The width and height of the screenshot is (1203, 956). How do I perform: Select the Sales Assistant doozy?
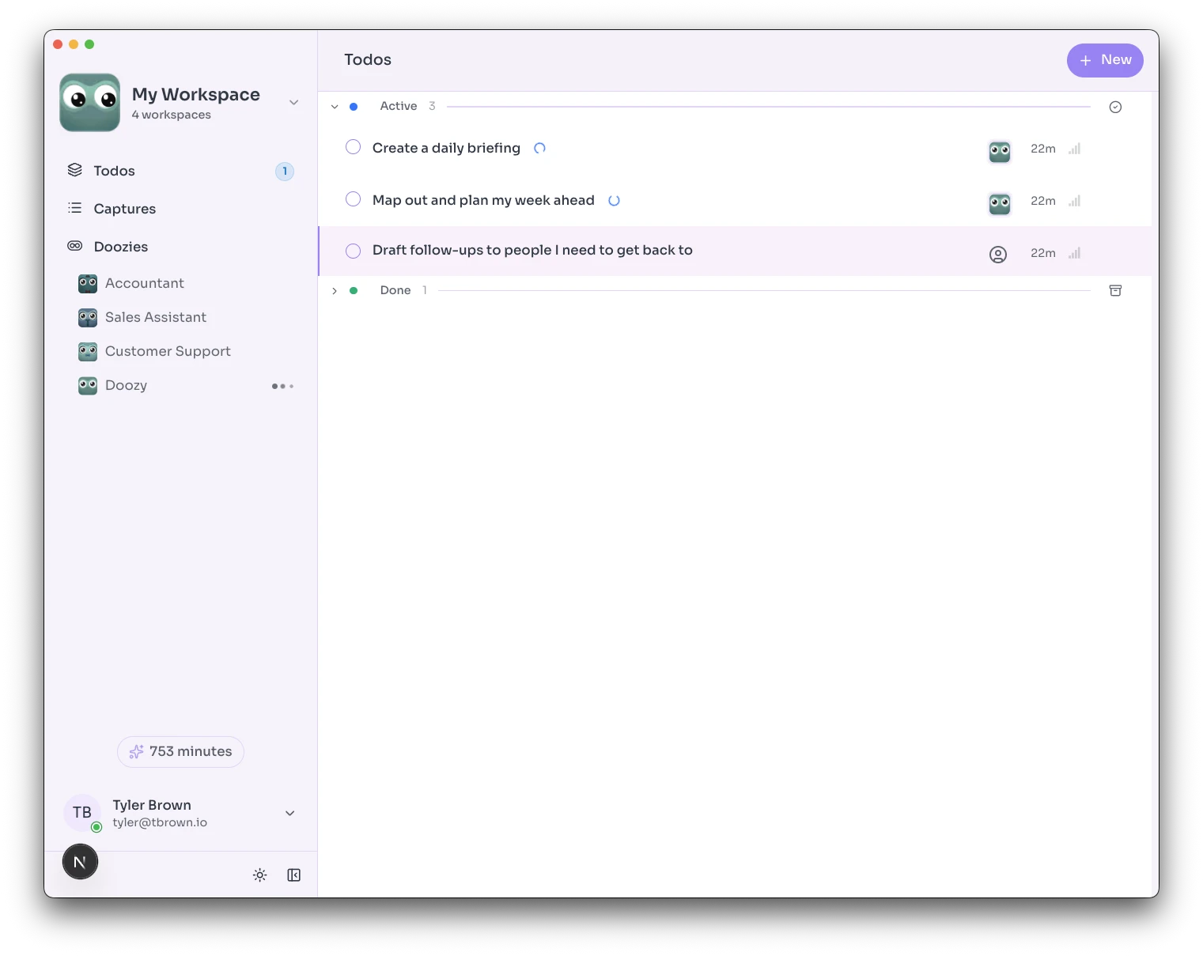click(x=156, y=317)
